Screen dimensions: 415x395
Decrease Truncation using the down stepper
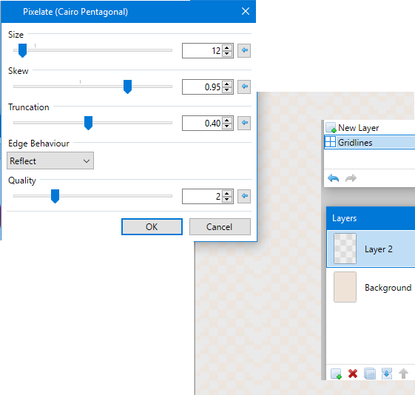pos(227,126)
